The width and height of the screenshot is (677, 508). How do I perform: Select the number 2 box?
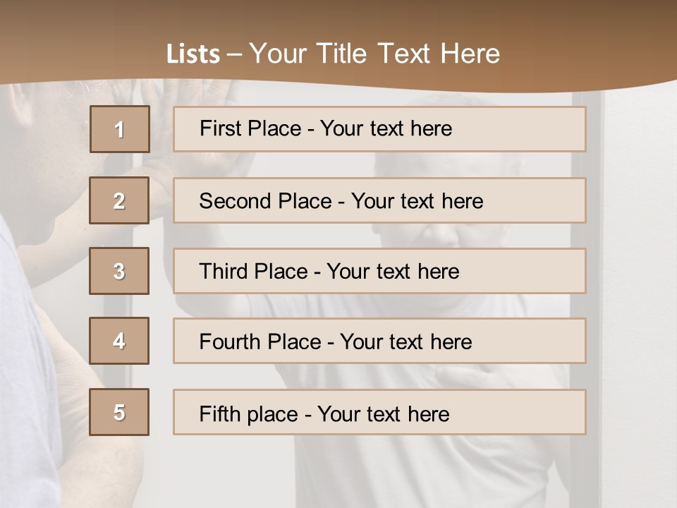(x=119, y=200)
